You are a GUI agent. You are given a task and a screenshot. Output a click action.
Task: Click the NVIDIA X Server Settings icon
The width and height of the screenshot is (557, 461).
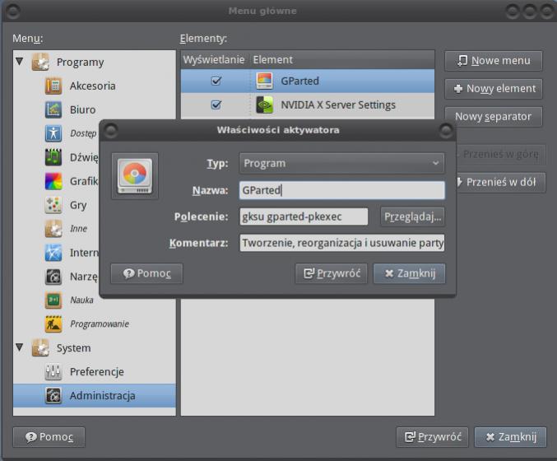point(265,105)
